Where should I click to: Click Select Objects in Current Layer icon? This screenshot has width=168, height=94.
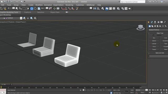31,18
